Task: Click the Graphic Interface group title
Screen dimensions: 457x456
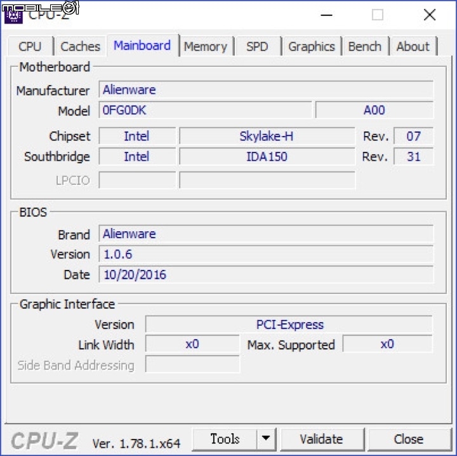Action: 67,304
